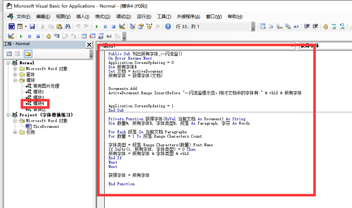This screenshot has width=352, height=208.
Task: Select 模块4 in the project tree
Action: [38, 103]
